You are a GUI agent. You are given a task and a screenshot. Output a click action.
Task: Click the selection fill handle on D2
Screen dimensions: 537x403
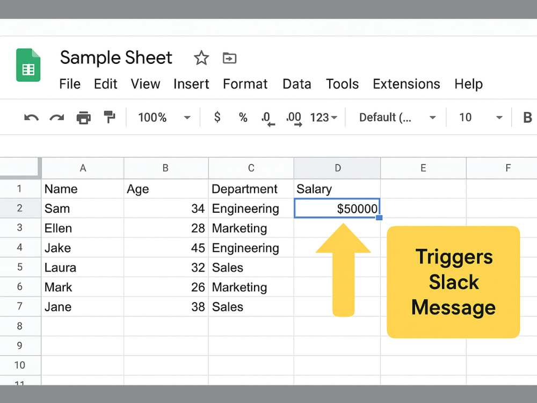[x=379, y=217]
